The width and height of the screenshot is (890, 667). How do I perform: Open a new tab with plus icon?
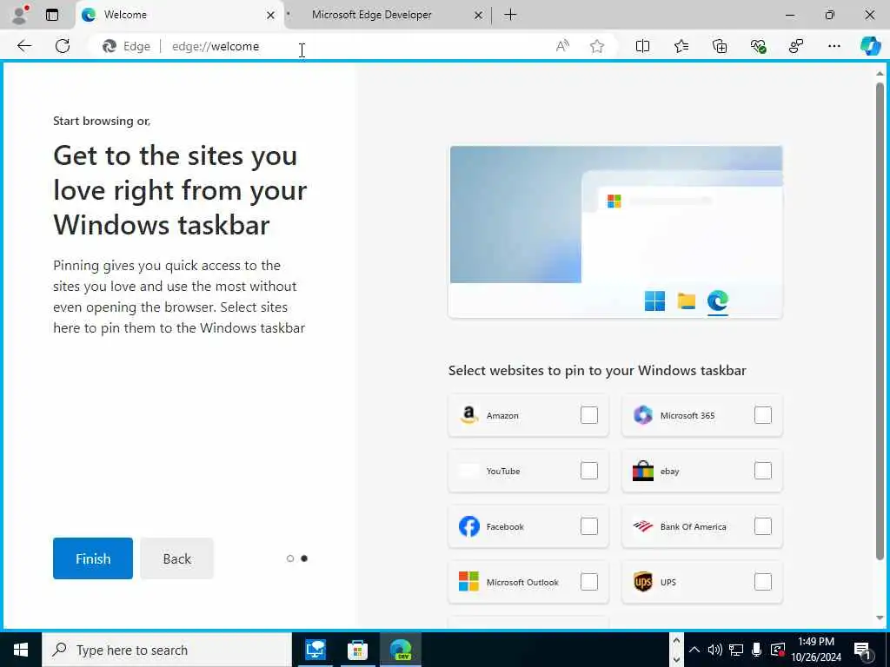(510, 15)
